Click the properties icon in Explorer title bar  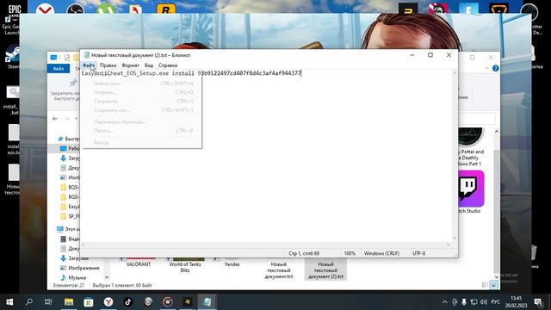67,58
